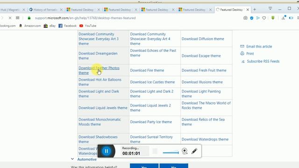Take a snapshot with camera icon
The image size is (299, 168).
pos(245,18)
